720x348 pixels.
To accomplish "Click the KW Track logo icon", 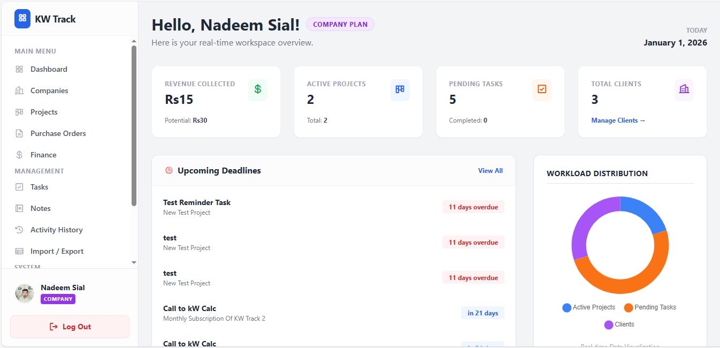I will (22, 19).
